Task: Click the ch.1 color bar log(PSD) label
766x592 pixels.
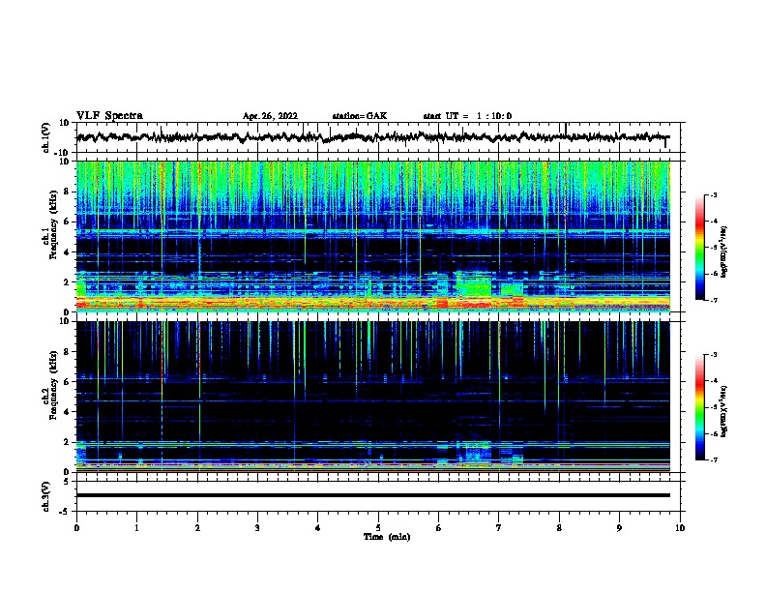Action: [x=723, y=252]
